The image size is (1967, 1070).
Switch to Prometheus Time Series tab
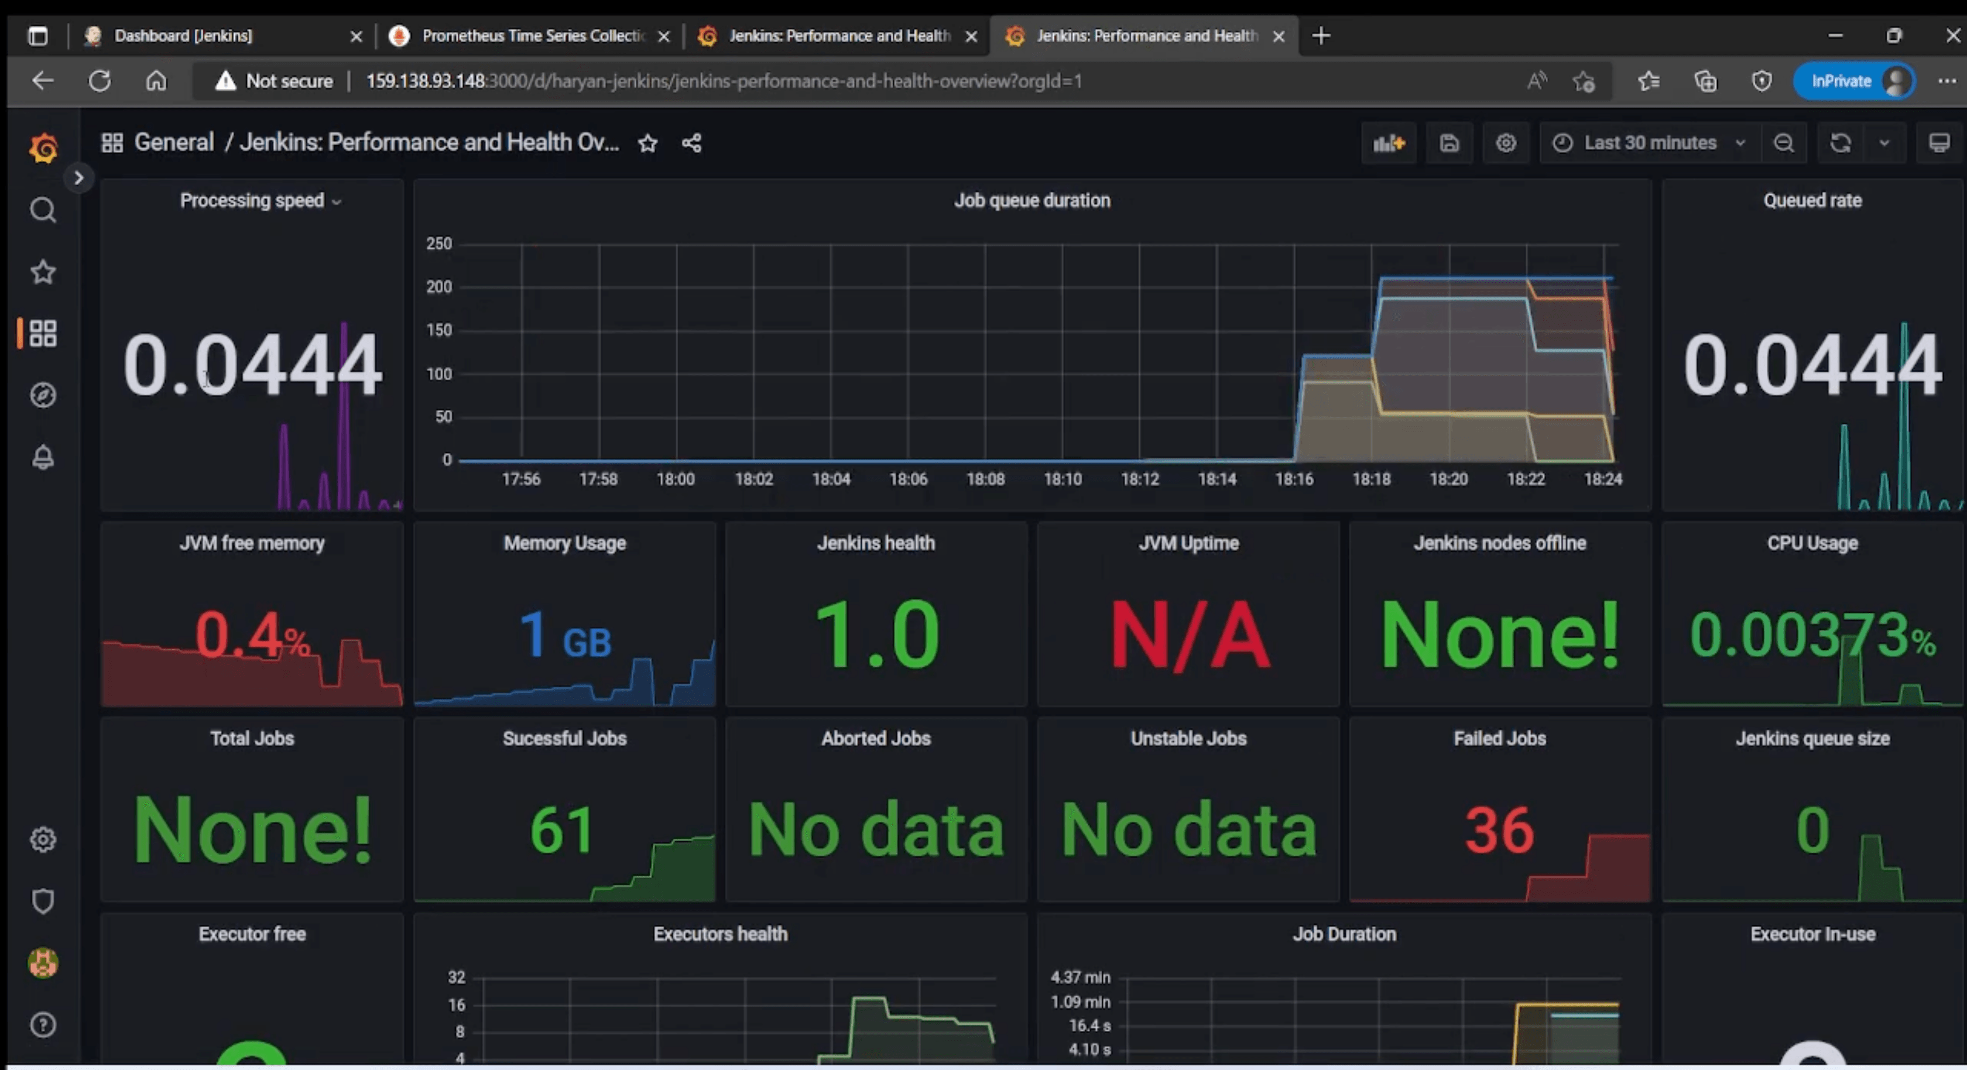tap(532, 36)
